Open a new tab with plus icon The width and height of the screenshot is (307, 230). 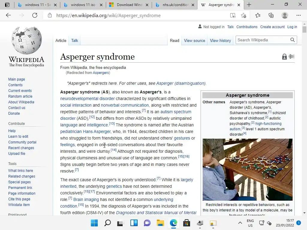tap(249, 5)
